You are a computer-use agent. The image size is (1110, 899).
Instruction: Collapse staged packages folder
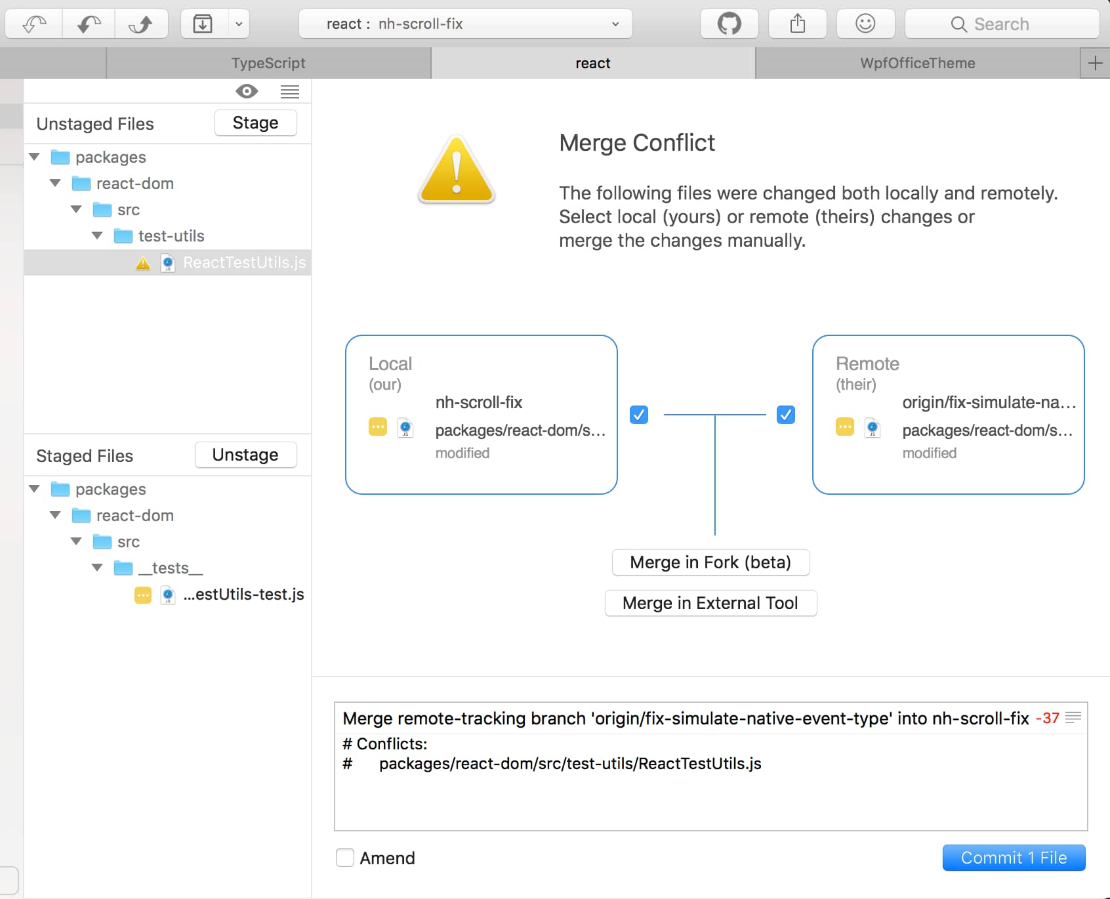pyautogui.click(x=35, y=489)
